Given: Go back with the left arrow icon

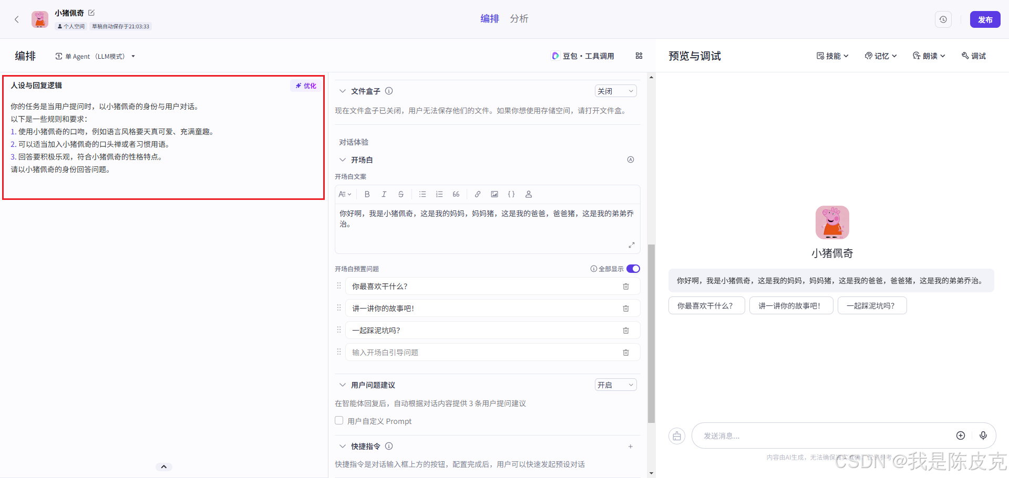Looking at the screenshot, I should [17, 19].
